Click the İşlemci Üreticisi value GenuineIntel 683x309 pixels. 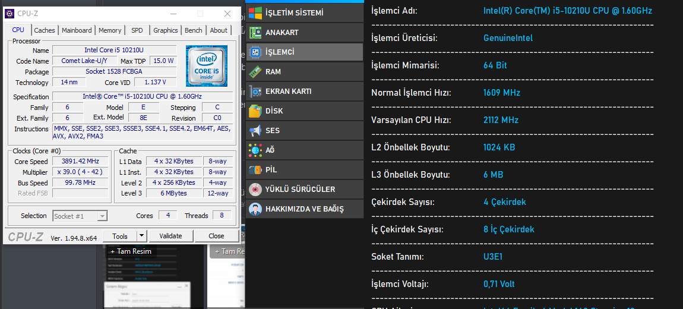(508, 38)
